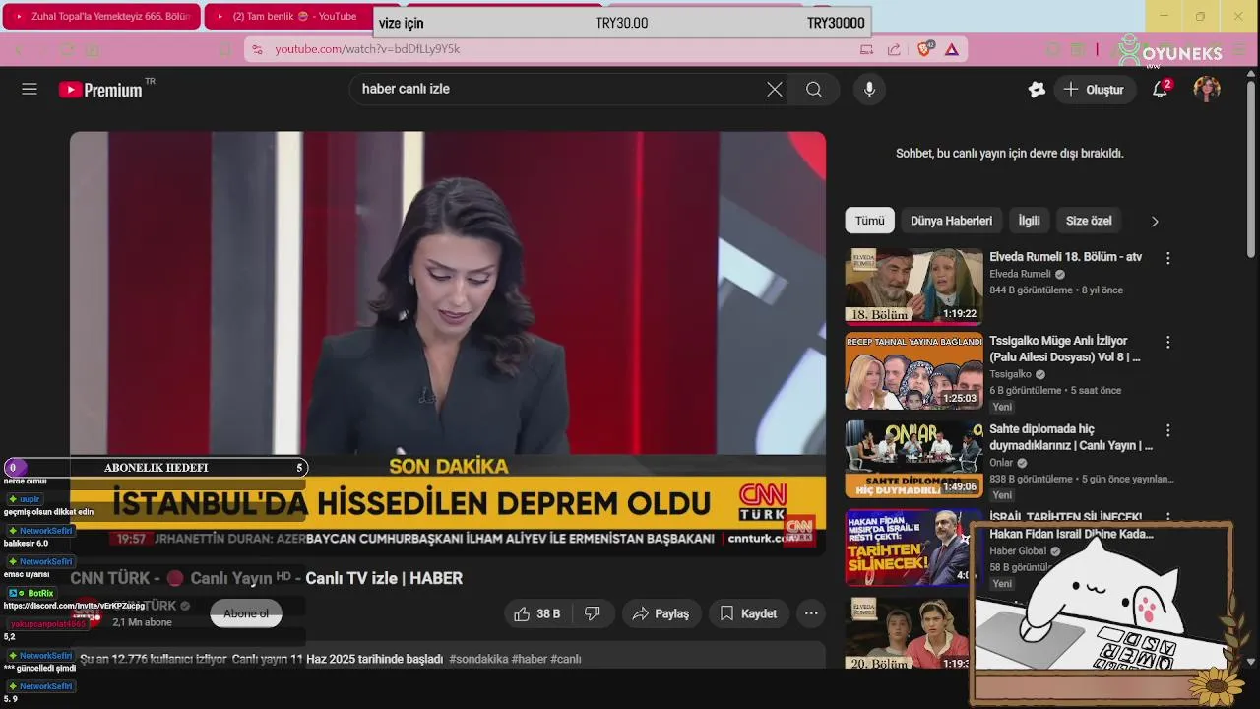Click Brave Rewards triangle icon
Screen dimensions: 1260x709
click(952, 49)
